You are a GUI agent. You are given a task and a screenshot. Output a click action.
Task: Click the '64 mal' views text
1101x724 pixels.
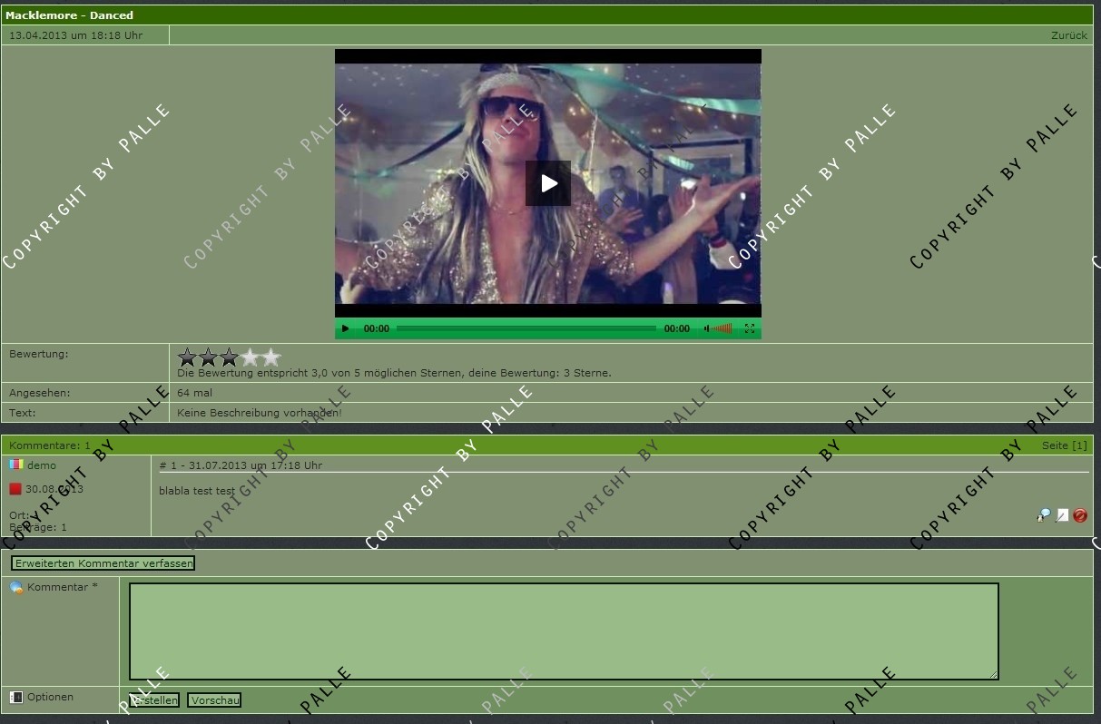[194, 393]
